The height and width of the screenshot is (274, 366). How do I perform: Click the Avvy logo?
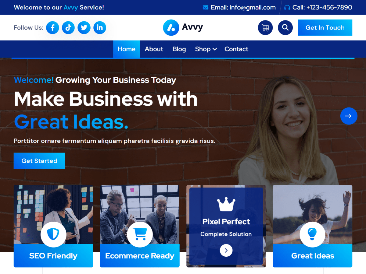[x=183, y=28]
